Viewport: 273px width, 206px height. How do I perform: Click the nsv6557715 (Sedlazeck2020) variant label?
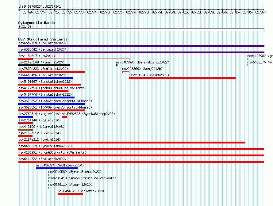click(x=42, y=43)
